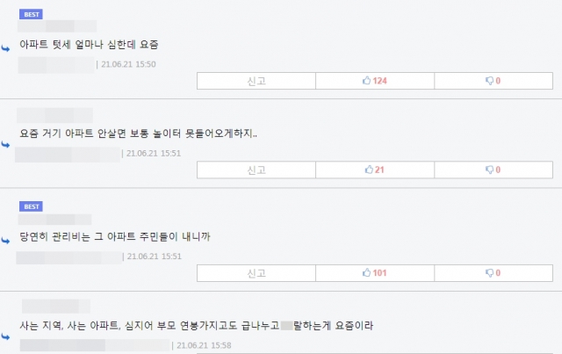Upvote the comment showing 21 likes
562x354 pixels.
(375, 170)
